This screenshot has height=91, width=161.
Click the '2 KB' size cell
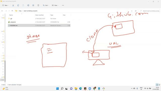(x=69, y=22)
